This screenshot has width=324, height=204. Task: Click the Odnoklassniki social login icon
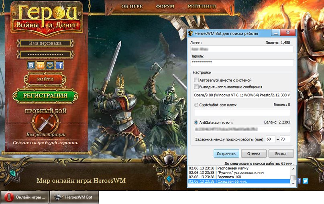pos(41,65)
